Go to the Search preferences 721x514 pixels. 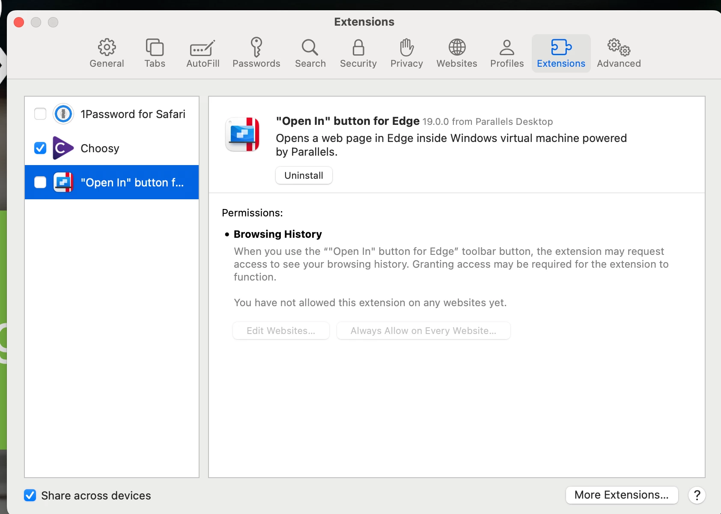310,53
